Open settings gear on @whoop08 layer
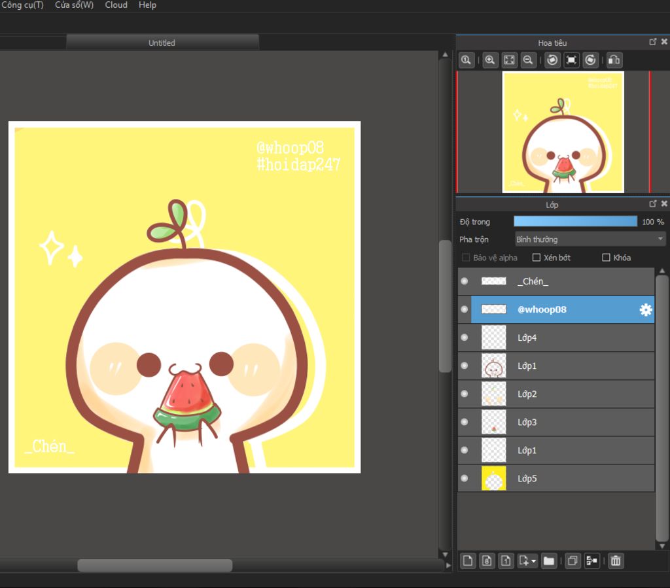This screenshot has height=588, width=670. [646, 309]
